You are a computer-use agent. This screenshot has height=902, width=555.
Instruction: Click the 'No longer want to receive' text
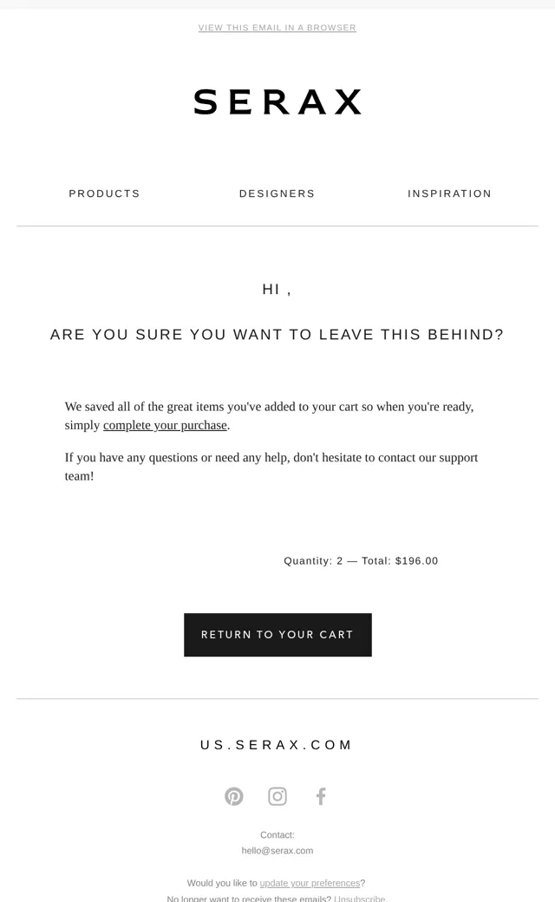[249, 898]
